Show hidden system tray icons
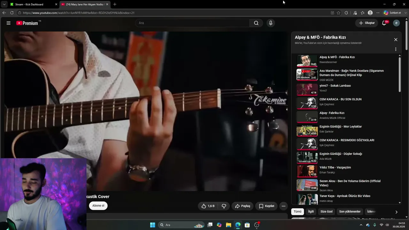Viewport: 409px width, 230px height. [361, 225]
